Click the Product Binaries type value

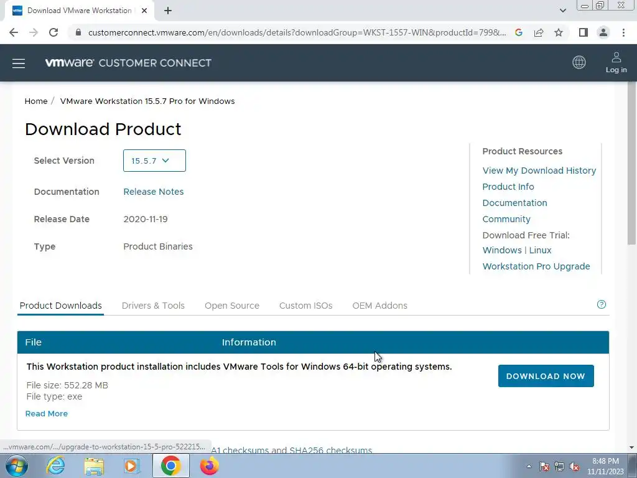(x=158, y=246)
